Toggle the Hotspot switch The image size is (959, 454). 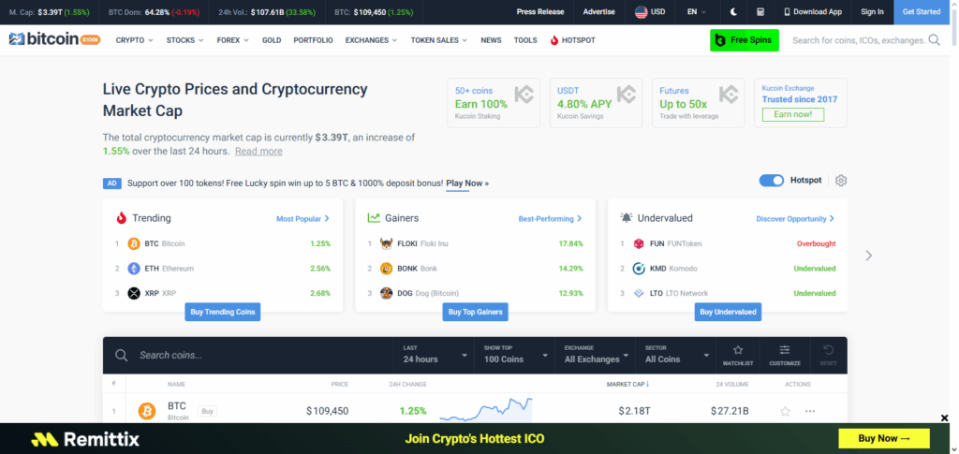(x=772, y=181)
